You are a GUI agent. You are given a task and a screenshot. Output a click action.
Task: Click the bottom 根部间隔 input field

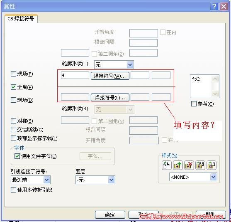click(x=143, y=131)
